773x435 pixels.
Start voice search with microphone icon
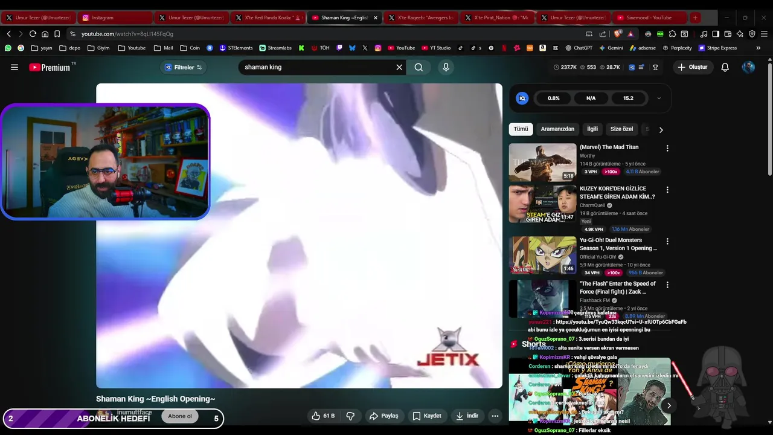[446, 67]
